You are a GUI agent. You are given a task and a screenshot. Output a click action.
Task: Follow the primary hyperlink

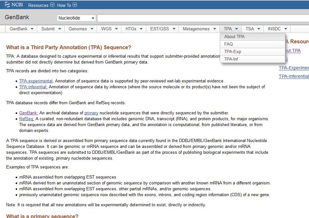pos(91,113)
